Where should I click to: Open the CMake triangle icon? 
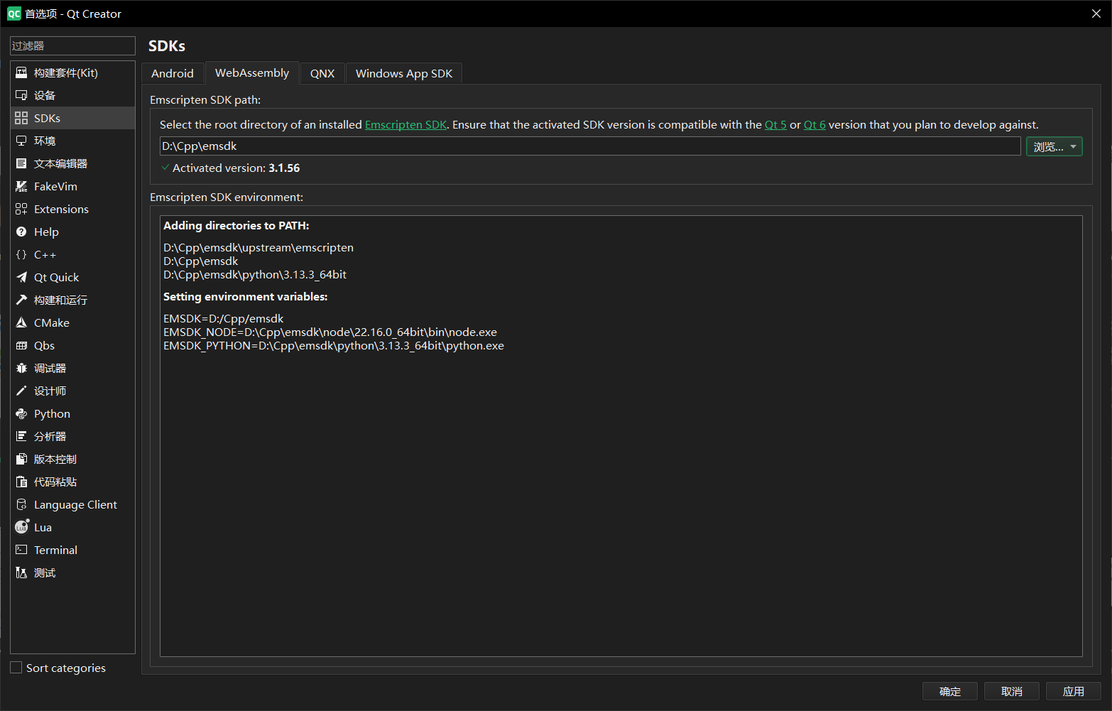point(21,322)
